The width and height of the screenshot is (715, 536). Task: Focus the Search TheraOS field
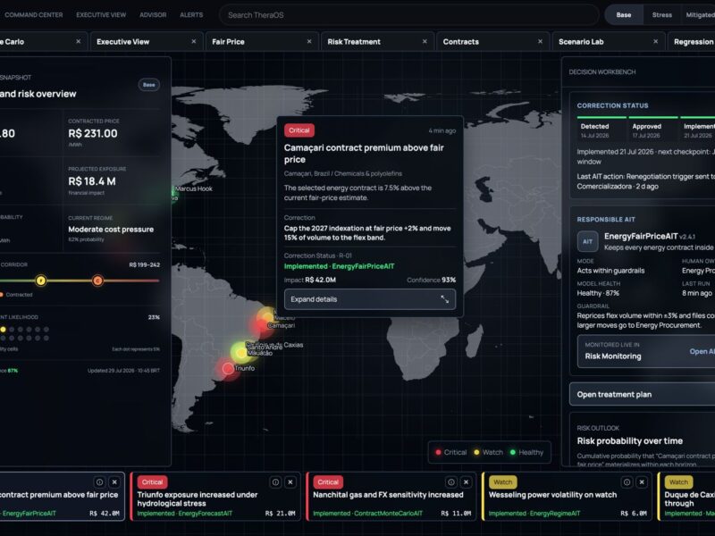coord(409,15)
